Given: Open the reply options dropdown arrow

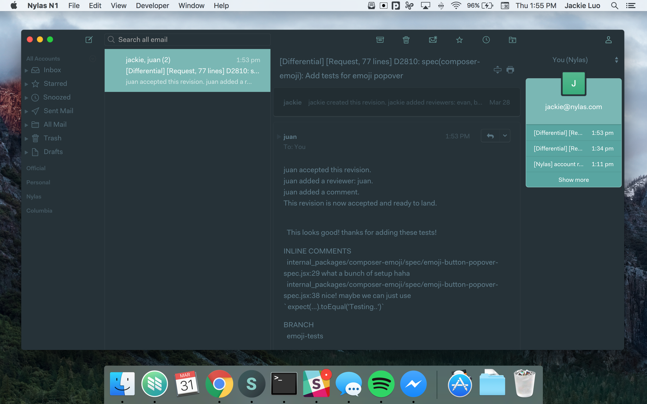Looking at the screenshot, I should click(505, 136).
